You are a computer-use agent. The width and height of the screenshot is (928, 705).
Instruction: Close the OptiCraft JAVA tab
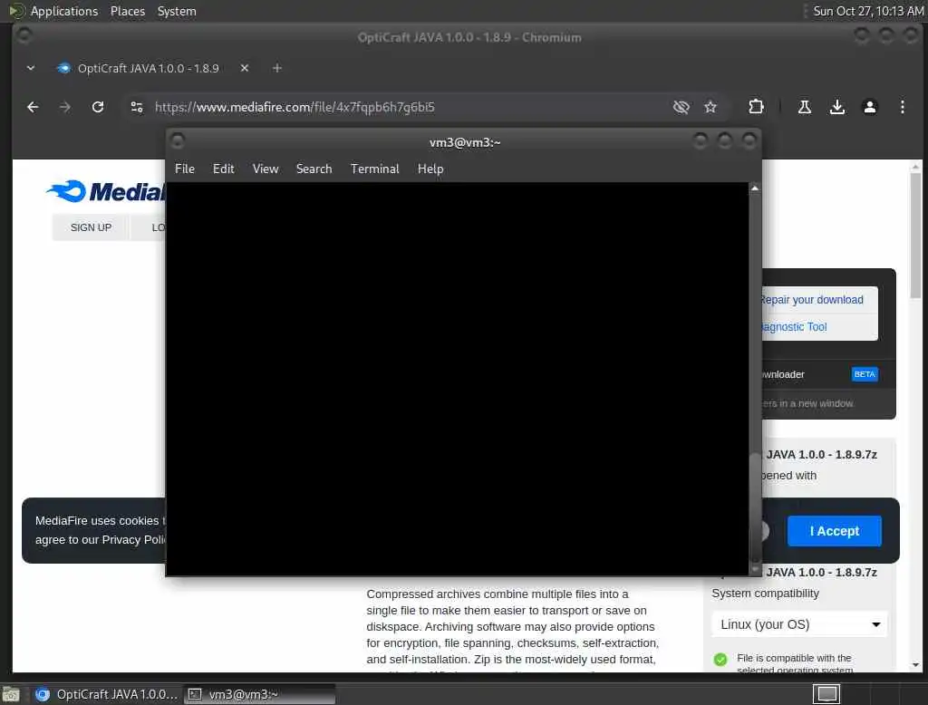coord(245,68)
